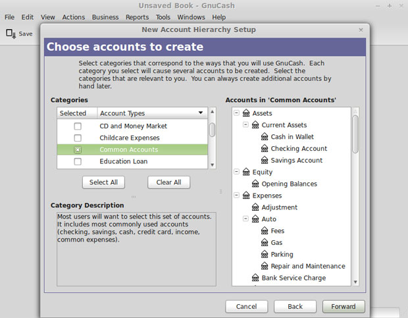The image size is (408, 318).
Task: Open the Business menu
Action: (x=105, y=17)
